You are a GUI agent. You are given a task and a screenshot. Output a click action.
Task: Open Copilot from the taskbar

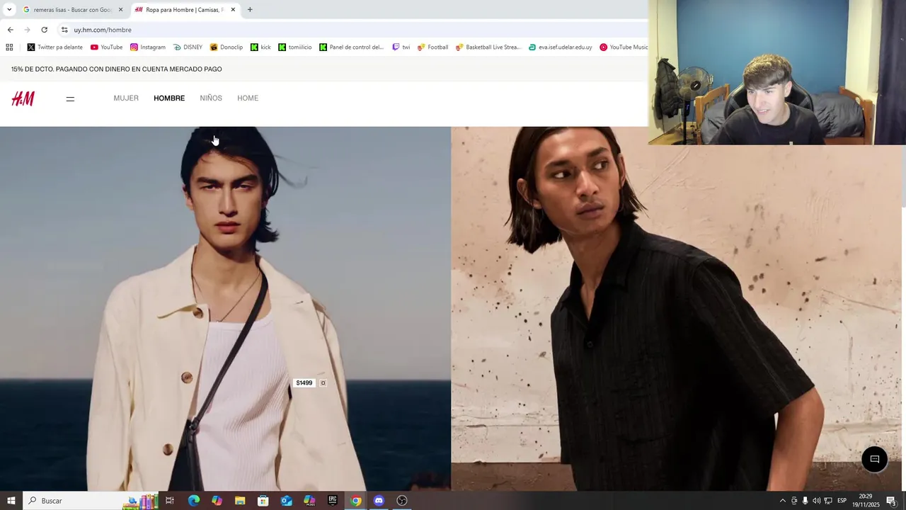click(x=217, y=501)
